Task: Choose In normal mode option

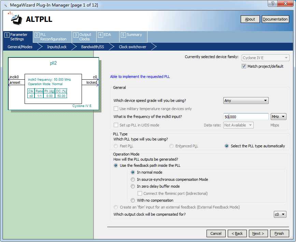Action: 133,172
